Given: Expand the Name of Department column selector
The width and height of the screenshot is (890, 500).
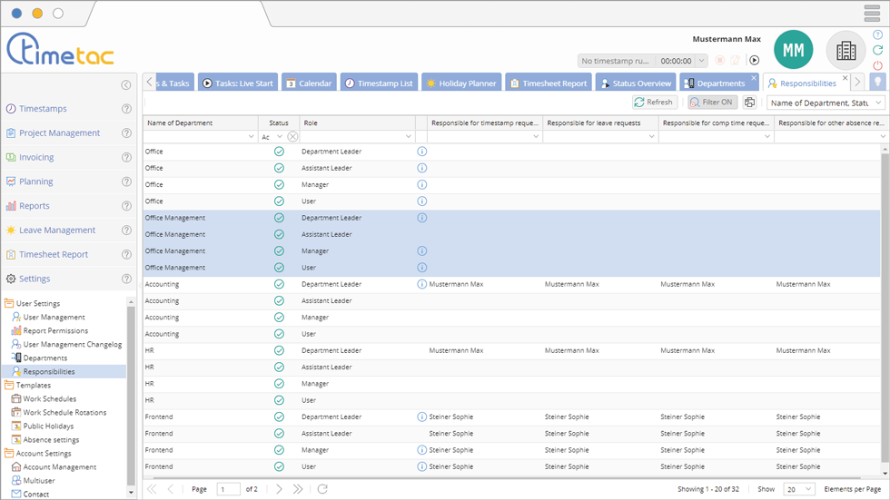Looking at the screenshot, I should pos(878,103).
